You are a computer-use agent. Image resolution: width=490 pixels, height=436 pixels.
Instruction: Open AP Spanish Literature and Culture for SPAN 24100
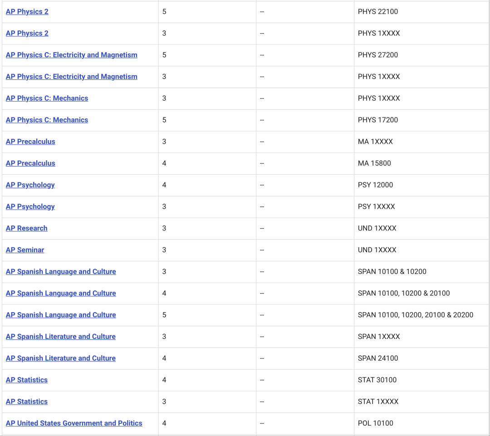61,358
